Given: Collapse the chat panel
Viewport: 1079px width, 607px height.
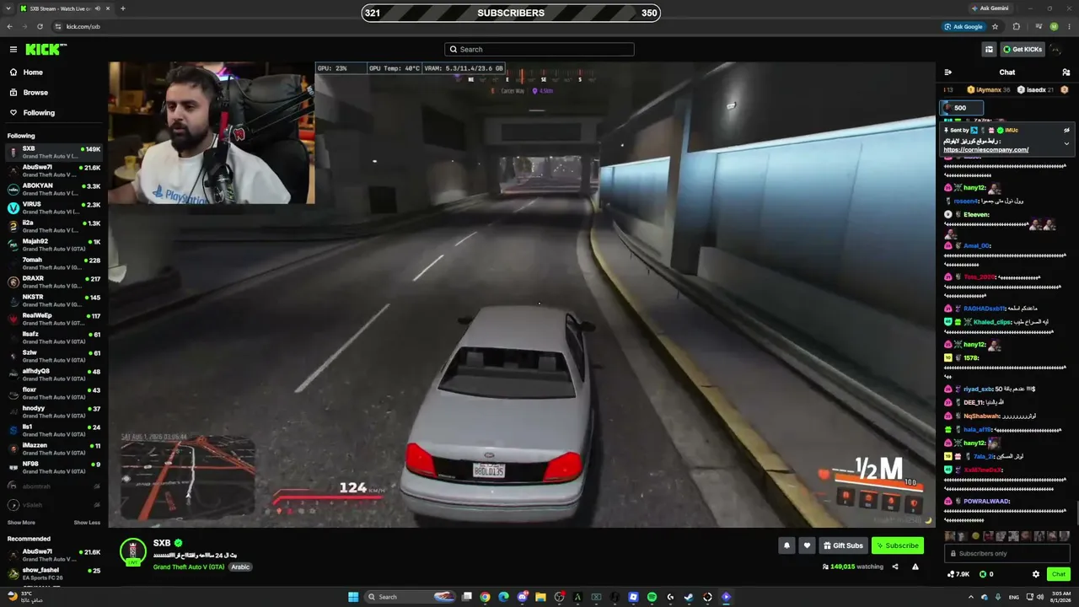Looking at the screenshot, I should pyautogui.click(x=947, y=73).
